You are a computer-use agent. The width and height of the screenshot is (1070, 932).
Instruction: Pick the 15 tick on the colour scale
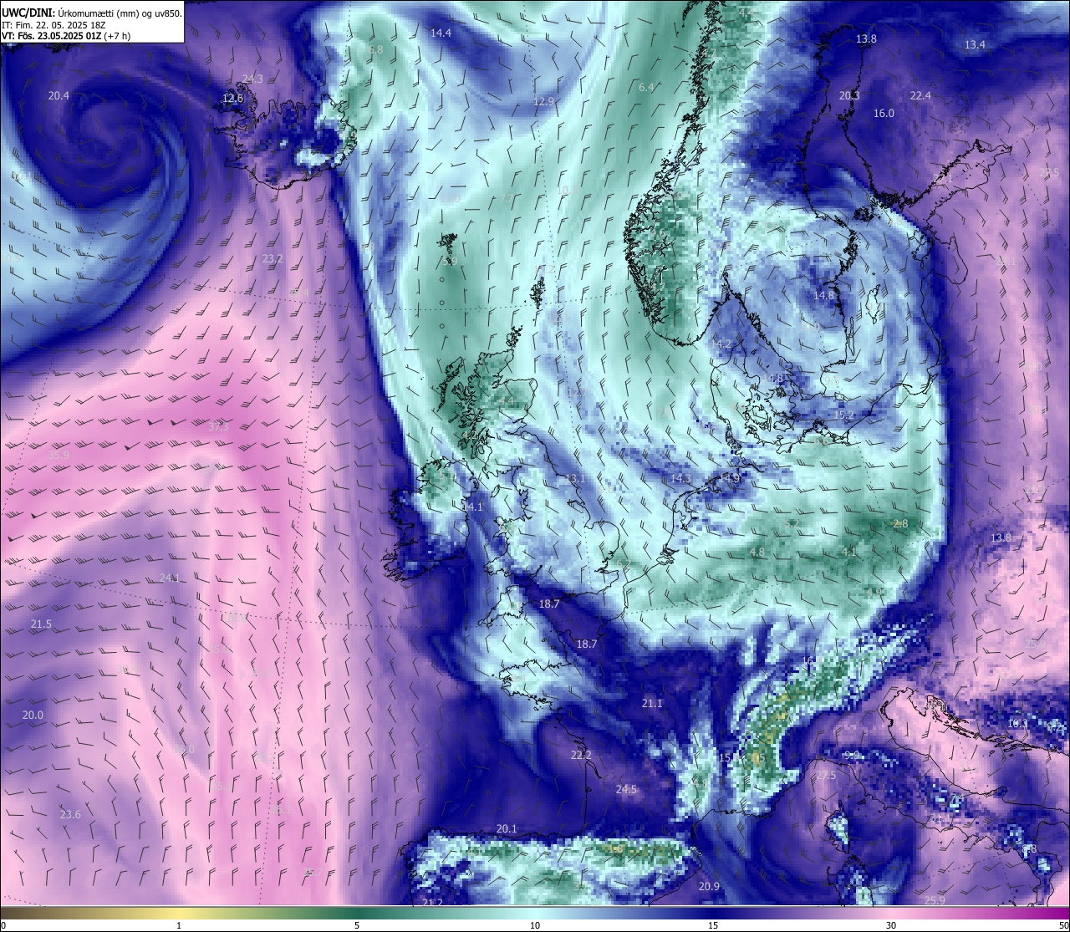click(713, 925)
